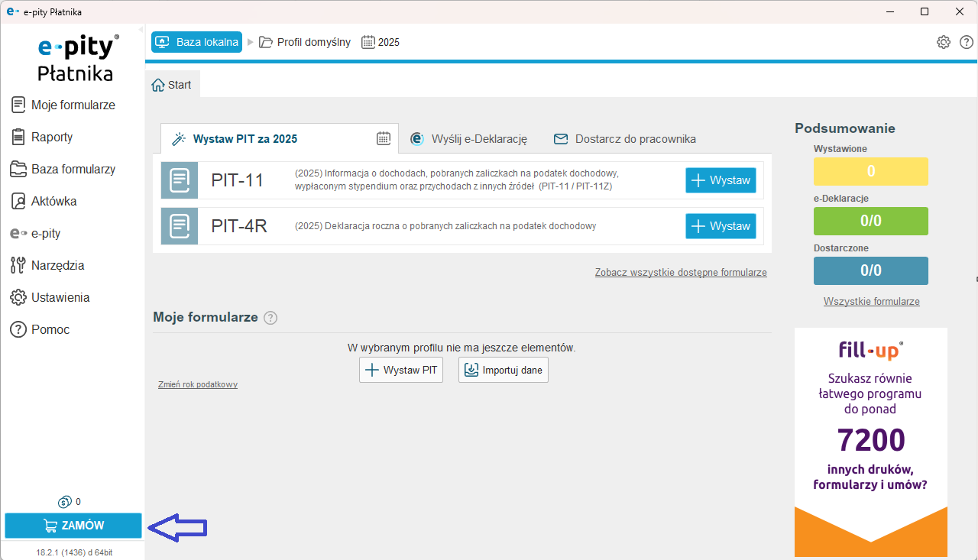Click the yellow Wystawione count box
The height and width of the screenshot is (560, 978).
(x=870, y=172)
